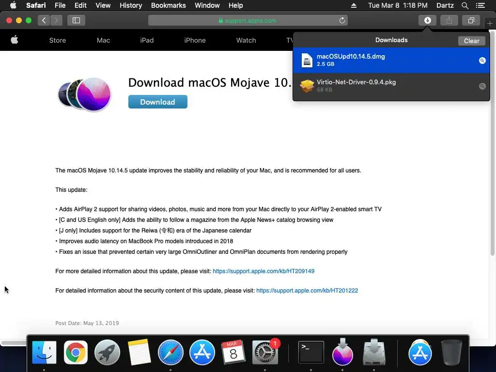Open Calendar showing MAR 8 in Dock

pos(233,352)
